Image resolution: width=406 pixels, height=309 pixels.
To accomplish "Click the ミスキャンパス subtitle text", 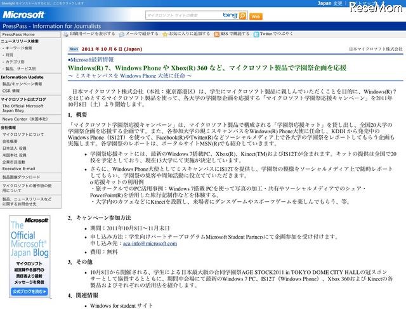I will [130, 76].
